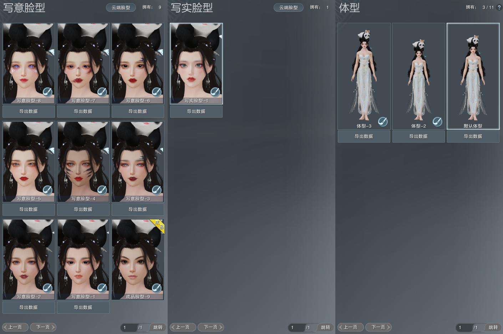This screenshot has width=503, height=334.
Task: Export data for 写实脸型-1
Action: [196, 111]
